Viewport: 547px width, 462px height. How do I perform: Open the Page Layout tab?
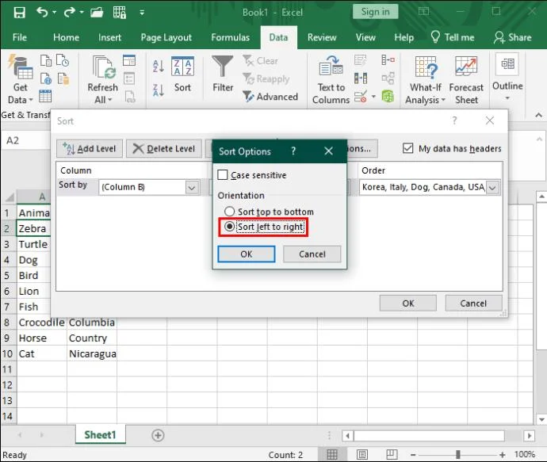coord(166,37)
